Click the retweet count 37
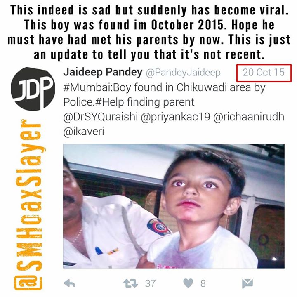The height and width of the screenshot is (297, 297). [151, 283]
